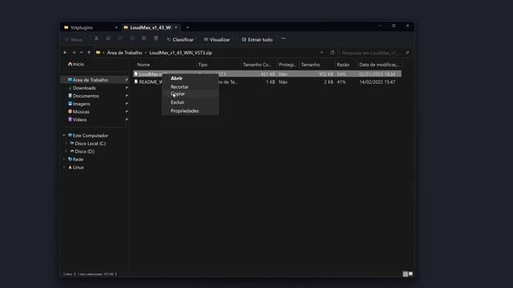Expand the Disco Local (C:) node
Image resolution: width=513 pixels, height=288 pixels.
tap(67, 143)
